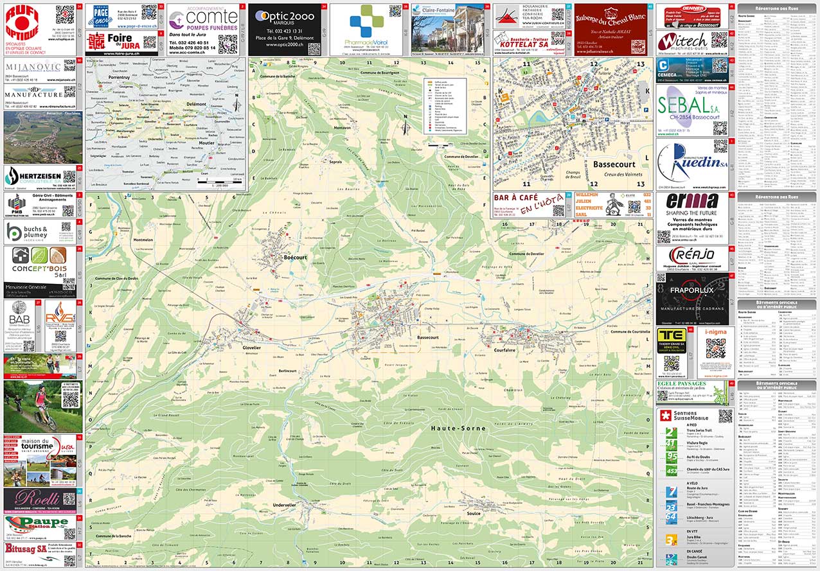Screen dimensions: 820x571
Task: Select the Moutier label on the overview map
Action: 207,143
